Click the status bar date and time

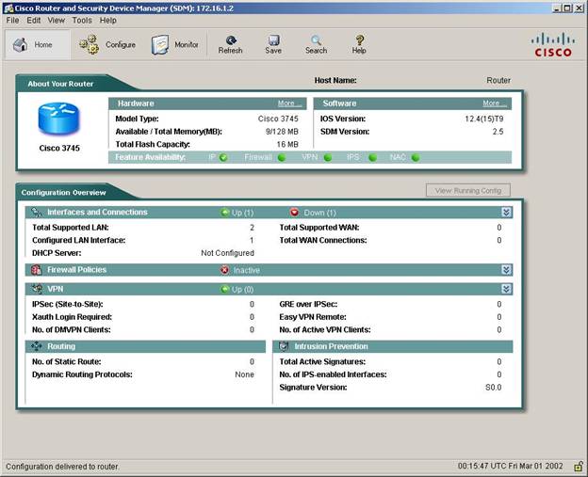pos(511,466)
